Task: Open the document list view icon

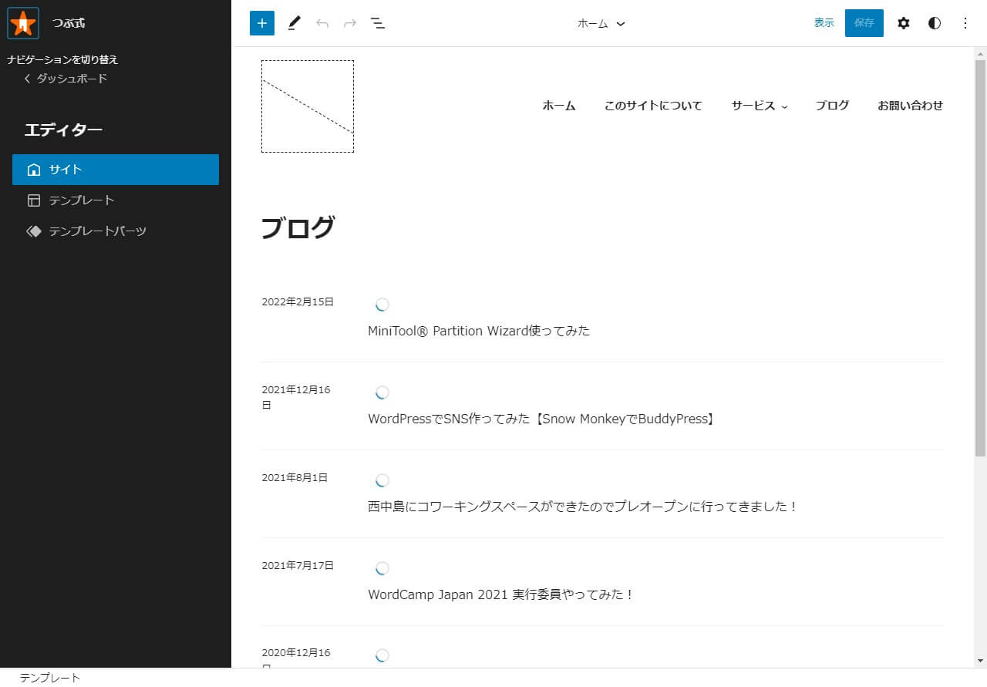Action: (x=378, y=23)
